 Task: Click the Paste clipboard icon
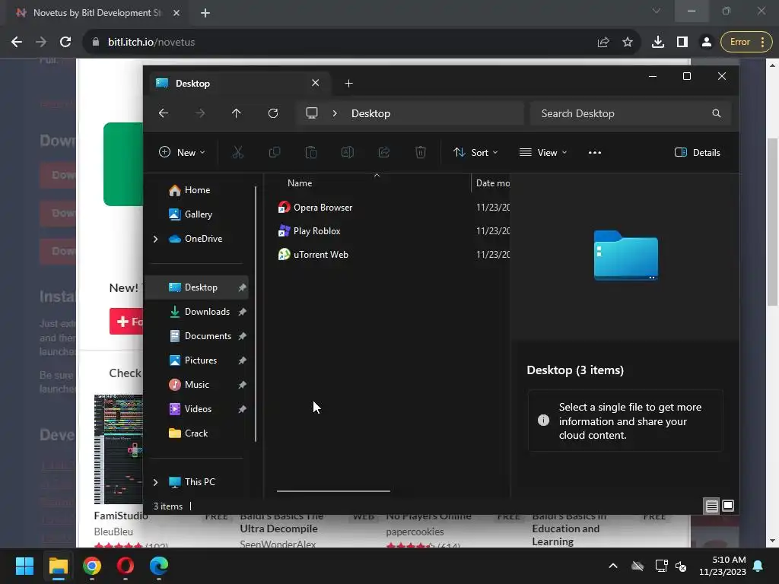(311, 152)
